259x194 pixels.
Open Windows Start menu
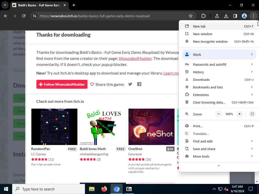[x=6, y=189]
